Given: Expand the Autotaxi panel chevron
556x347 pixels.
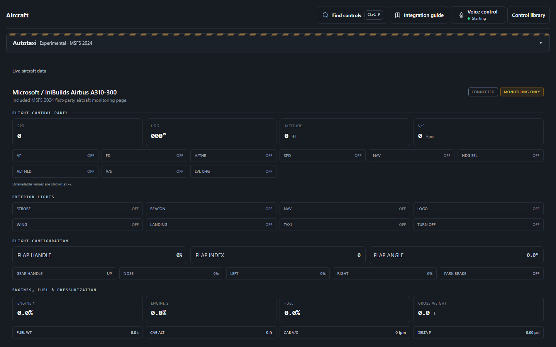Looking at the screenshot, I should point(541,43).
